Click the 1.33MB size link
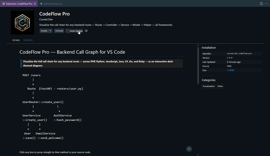 coord(230,70)
